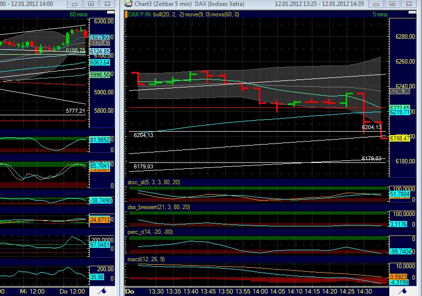Click the Do day label on Chart3 time axis
The image size is (422, 296).
point(130,292)
